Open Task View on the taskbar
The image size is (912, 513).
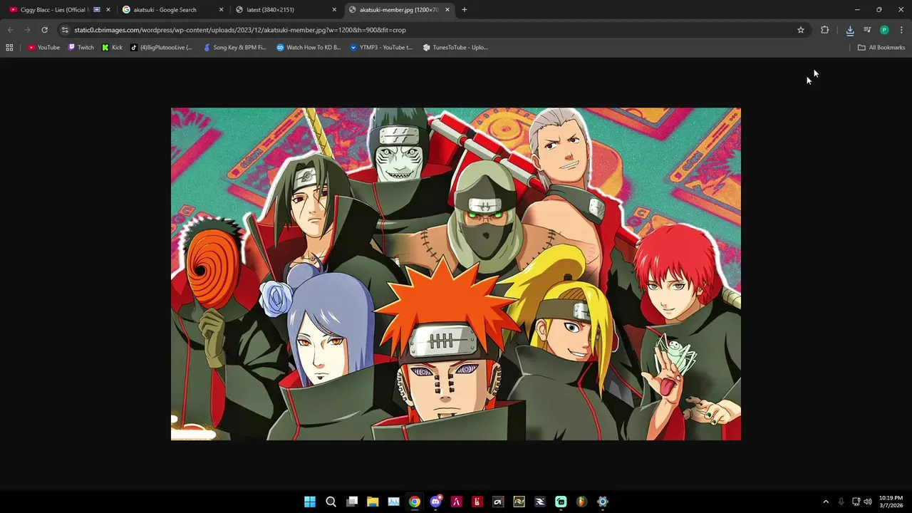[352, 502]
